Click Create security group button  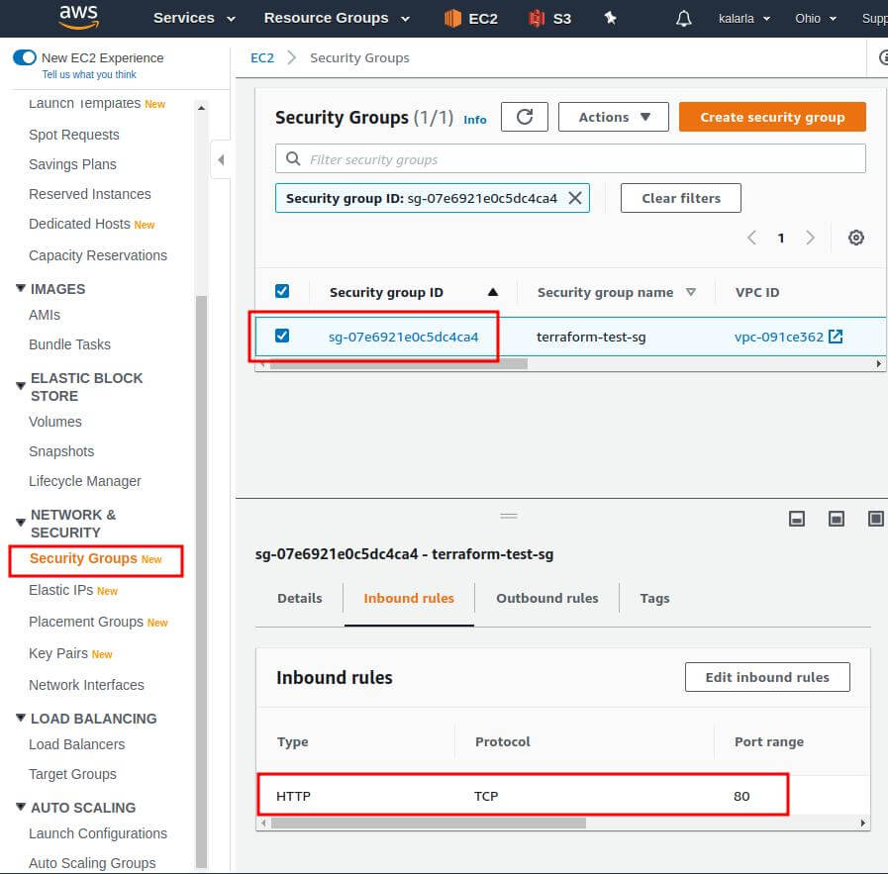(772, 117)
